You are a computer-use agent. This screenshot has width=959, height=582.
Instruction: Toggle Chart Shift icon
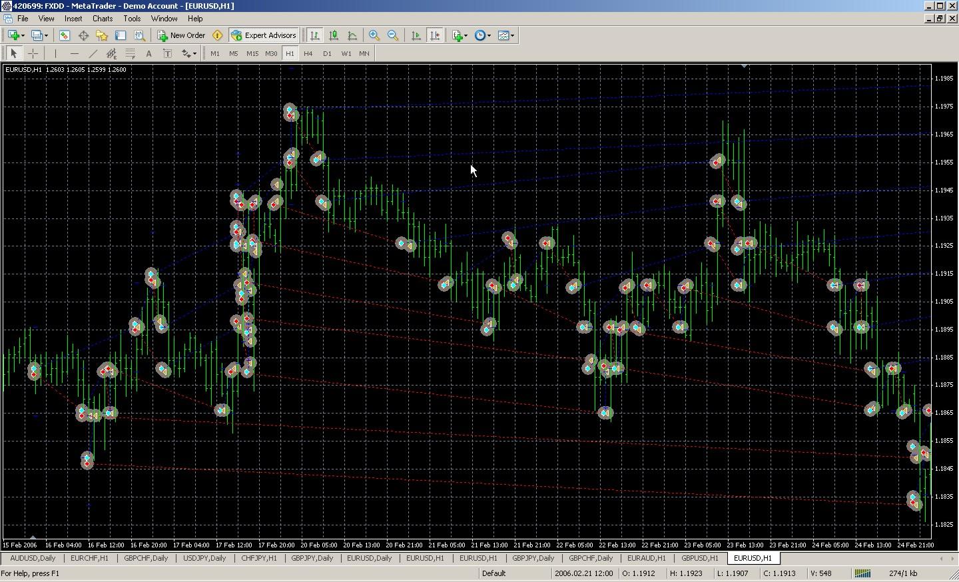coord(435,35)
